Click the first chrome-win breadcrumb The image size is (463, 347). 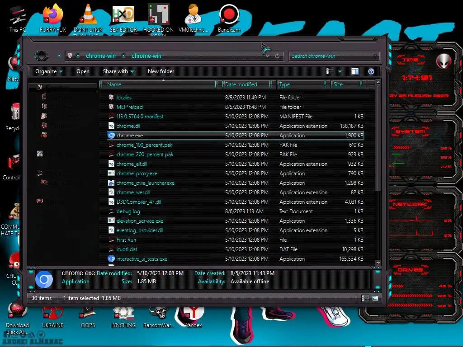[101, 56]
